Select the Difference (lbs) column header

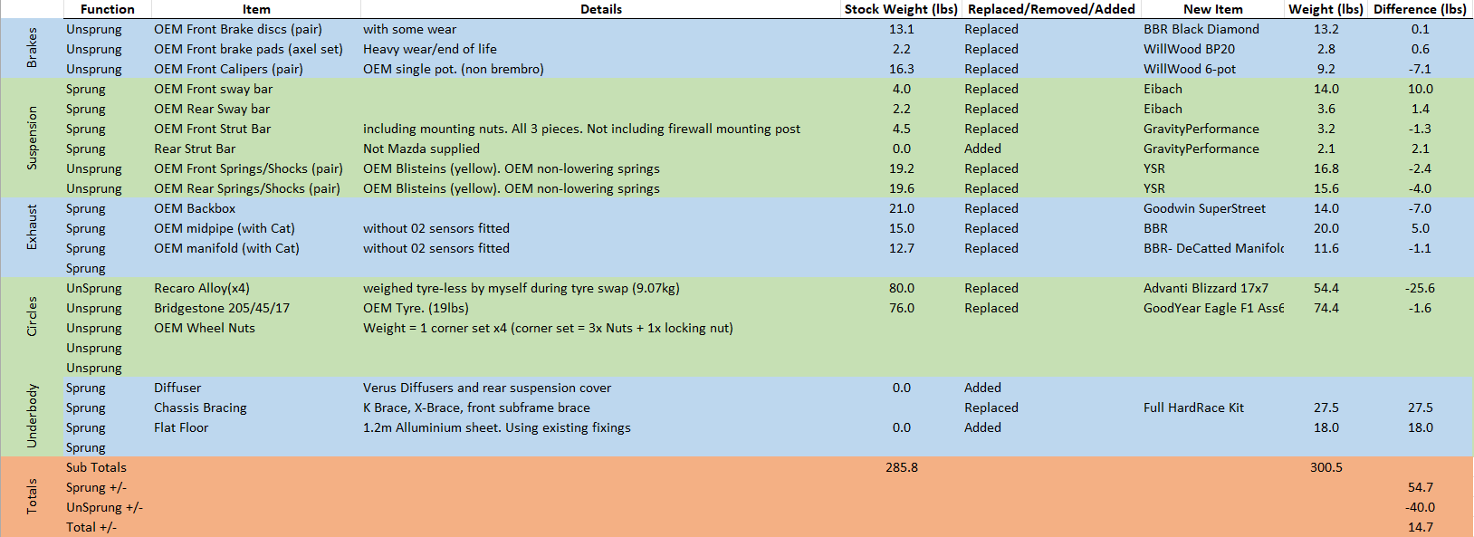click(1419, 9)
